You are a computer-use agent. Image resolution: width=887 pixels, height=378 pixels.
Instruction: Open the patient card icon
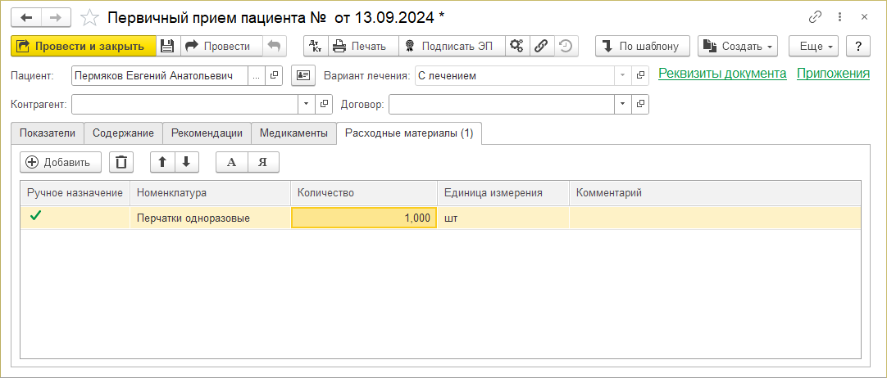pyautogui.click(x=303, y=76)
